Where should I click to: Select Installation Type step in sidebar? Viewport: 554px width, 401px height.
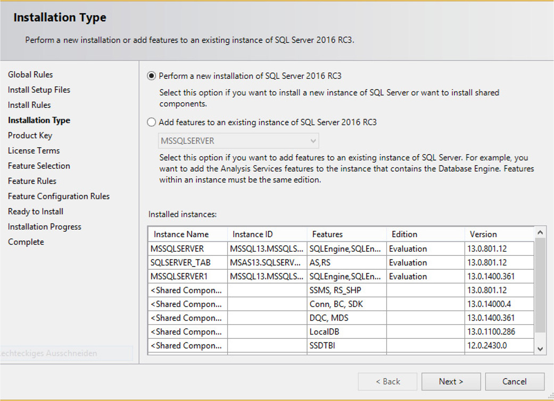click(39, 120)
